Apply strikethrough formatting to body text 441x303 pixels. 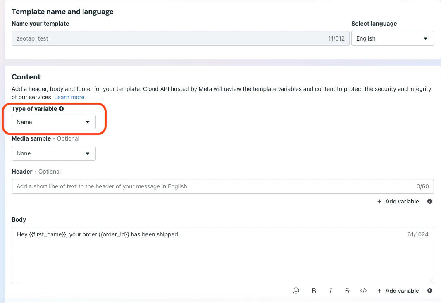(347, 291)
